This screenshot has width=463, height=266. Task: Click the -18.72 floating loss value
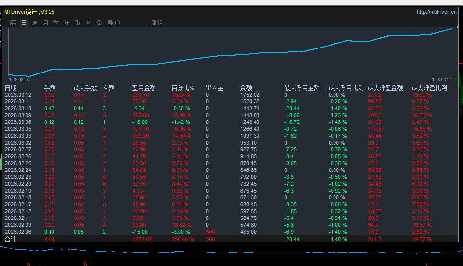[x=292, y=122]
